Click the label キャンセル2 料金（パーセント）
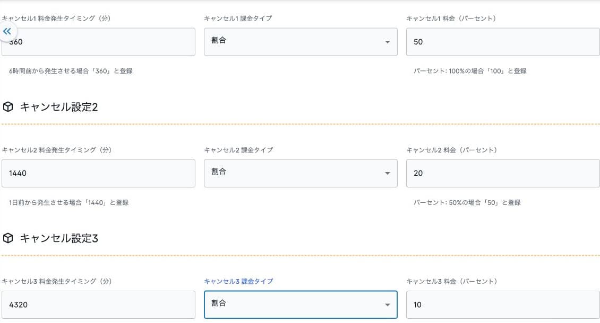The height and width of the screenshot is (323, 600). click(x=452, y=150)
